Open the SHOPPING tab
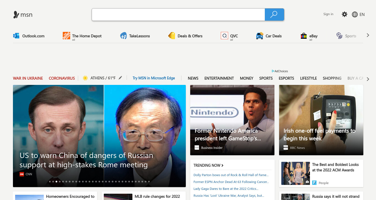The width and height of the screenshot is (376, 200). 332,78
